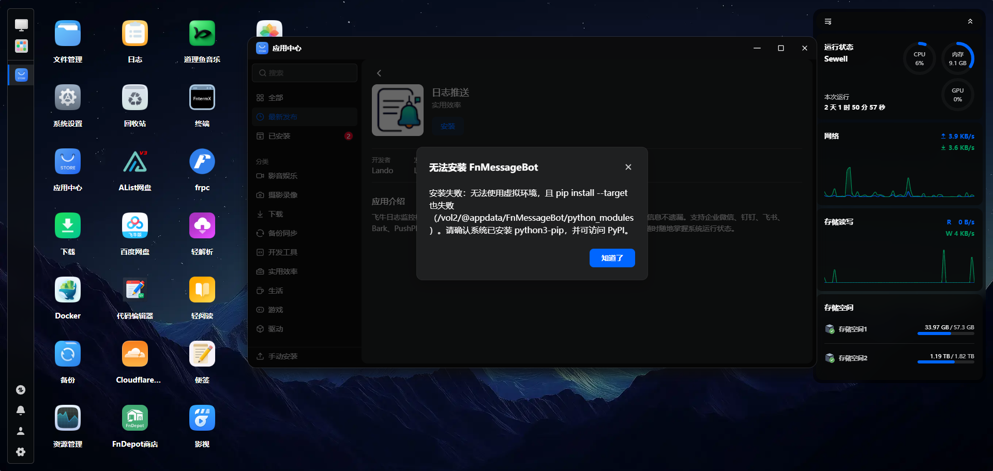Image resolution: width=993 pixels, height=471 pixels.
Task: Select 最新发布 in App Center sidebar
Action: pyautogui.click(x=305, y=117)
